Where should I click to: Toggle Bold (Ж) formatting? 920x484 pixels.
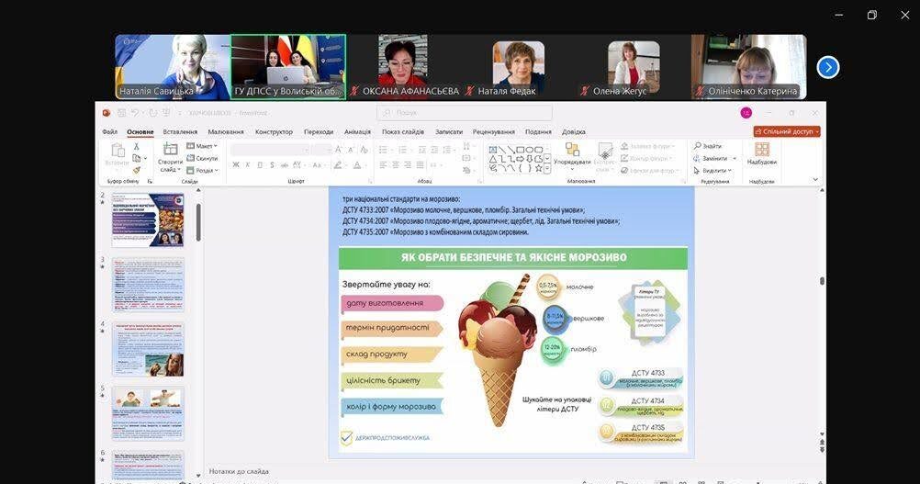[x=236, y=165]
